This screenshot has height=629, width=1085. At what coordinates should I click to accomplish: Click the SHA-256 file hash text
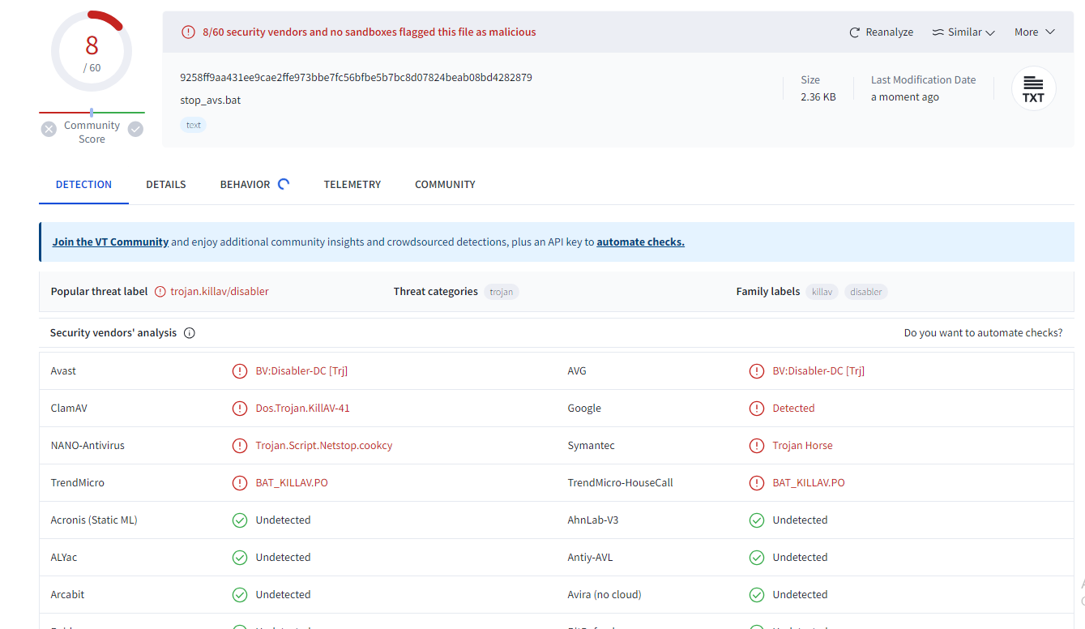pyautogui.click(x=356, y=78)
